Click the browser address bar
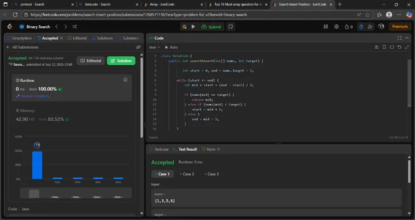The image size is (415, 220). (190, 15)
